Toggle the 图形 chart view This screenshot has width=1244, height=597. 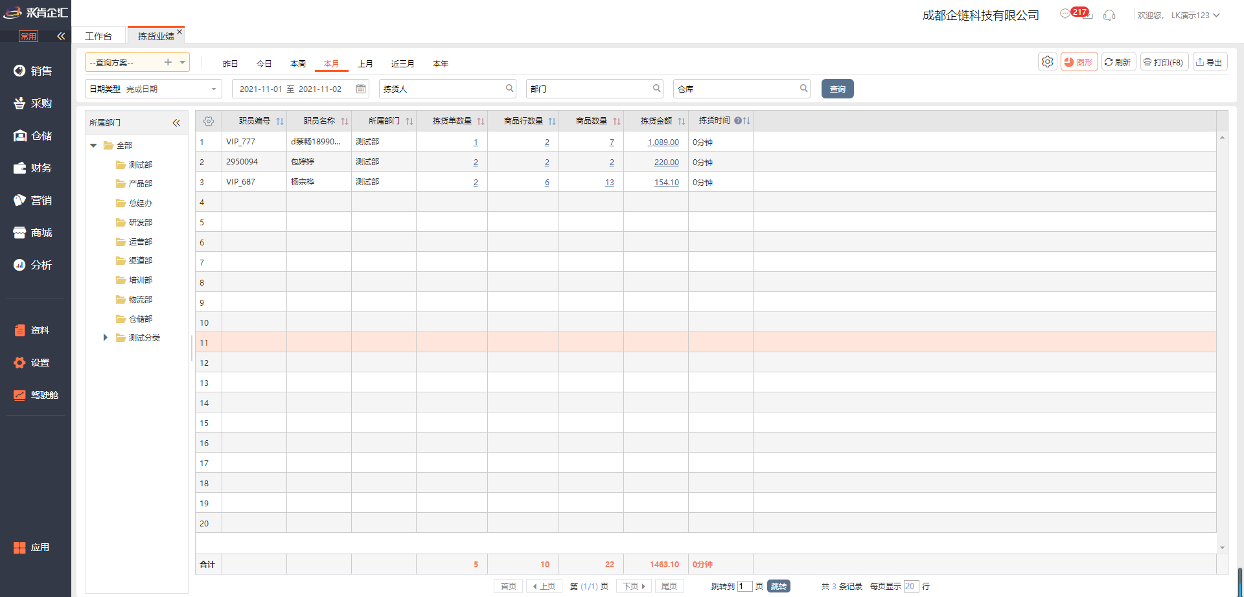coord(1079,62)
